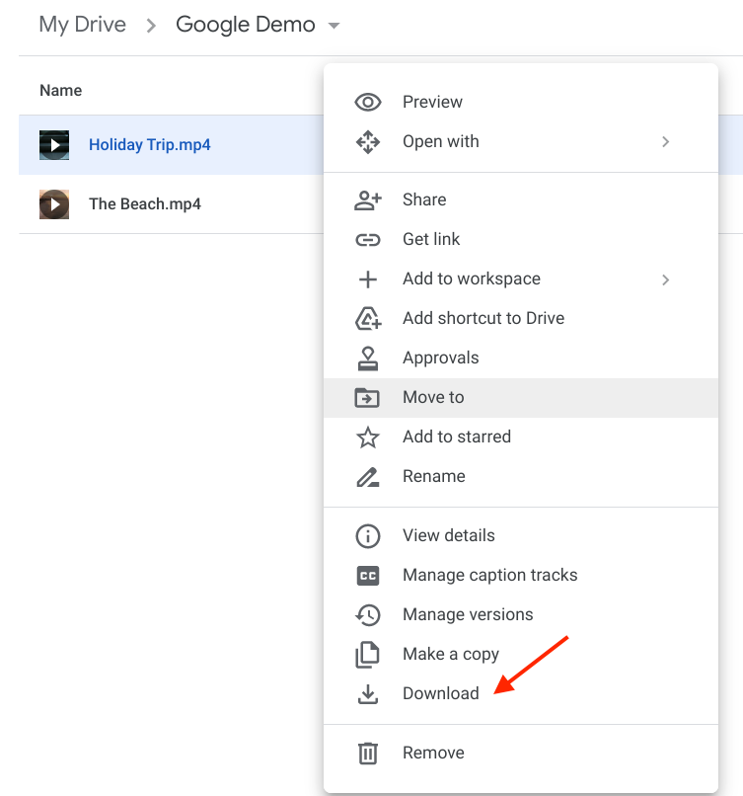Click the CC caption tracks icon
Viewport: 743px width, 796px height.
[368, 576]
